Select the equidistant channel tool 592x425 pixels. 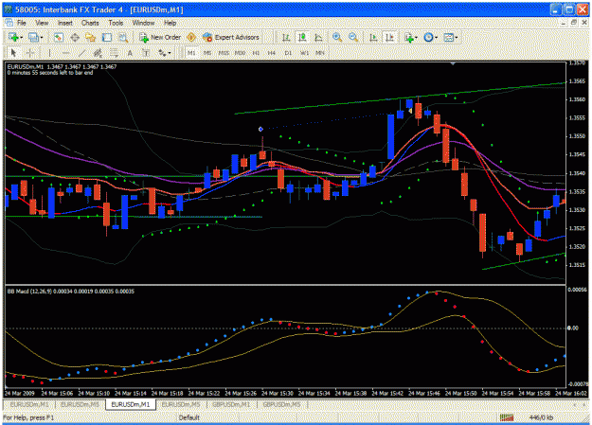pos(98,53)
